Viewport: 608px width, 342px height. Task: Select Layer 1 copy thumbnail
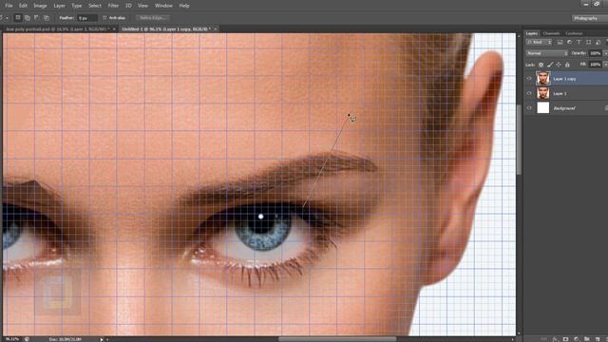(542, 79)
